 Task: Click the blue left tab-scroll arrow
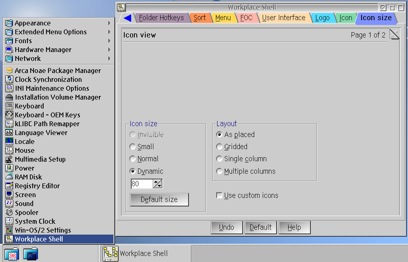pos(128,18)
